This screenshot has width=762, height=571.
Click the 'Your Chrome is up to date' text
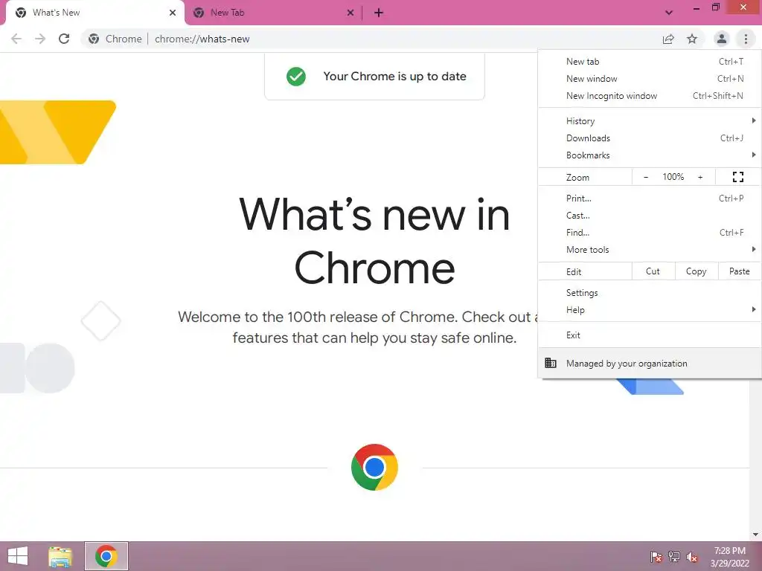tap(394, 77)
